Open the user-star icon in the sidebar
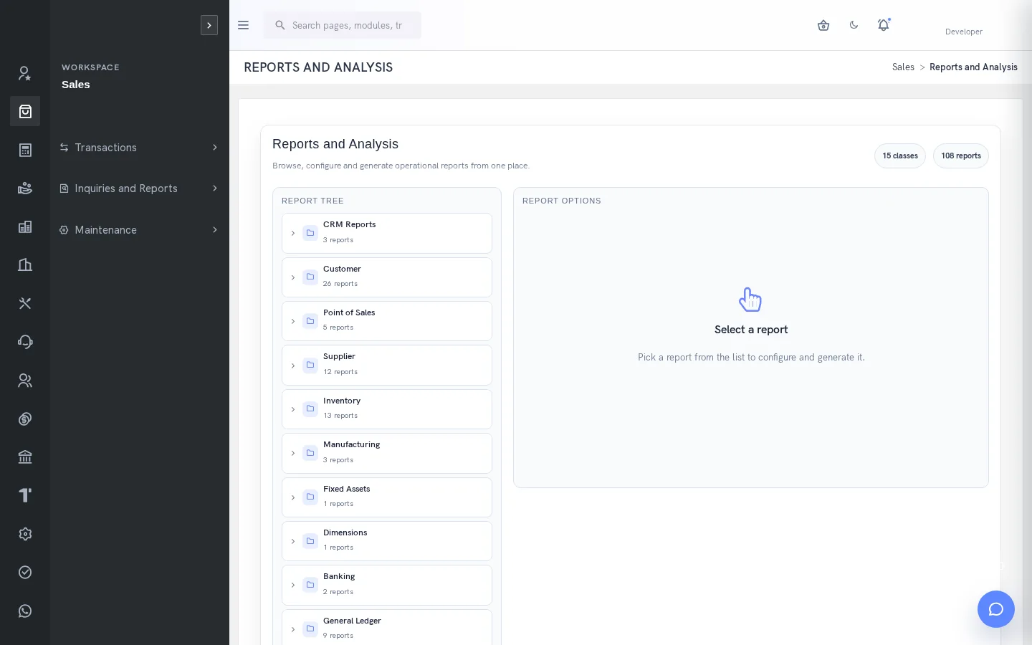The image size is (1032, 645). point(25,73)
